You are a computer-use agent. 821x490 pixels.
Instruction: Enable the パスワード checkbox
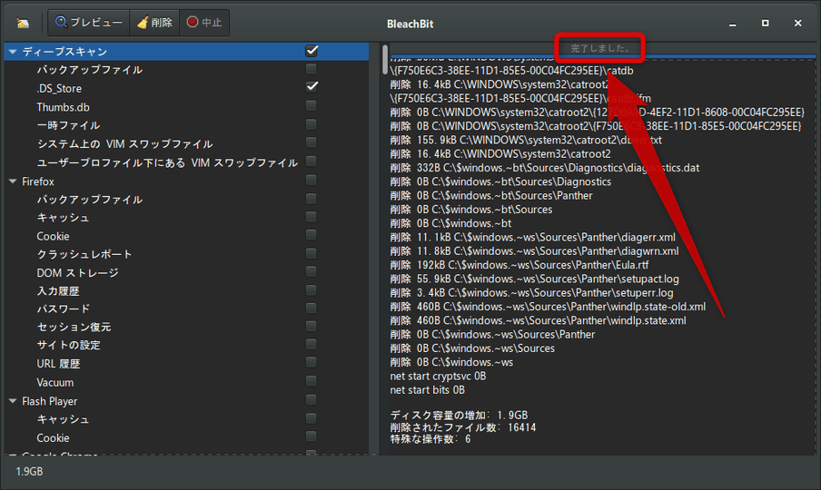(x=311, y=308)
